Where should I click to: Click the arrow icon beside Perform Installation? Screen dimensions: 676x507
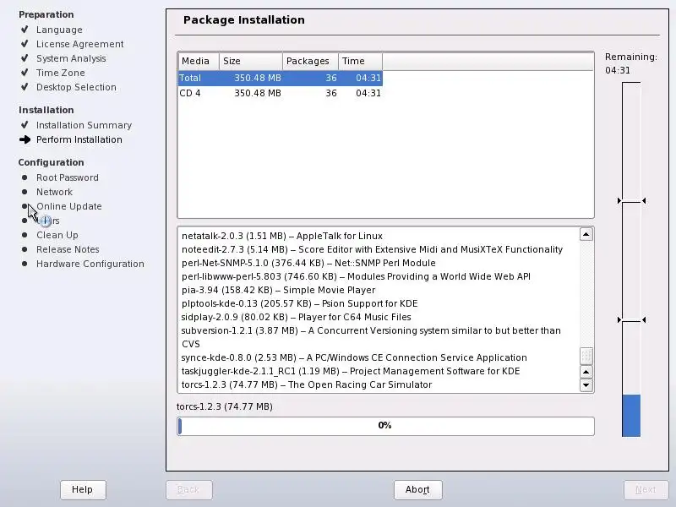[25, 139]
